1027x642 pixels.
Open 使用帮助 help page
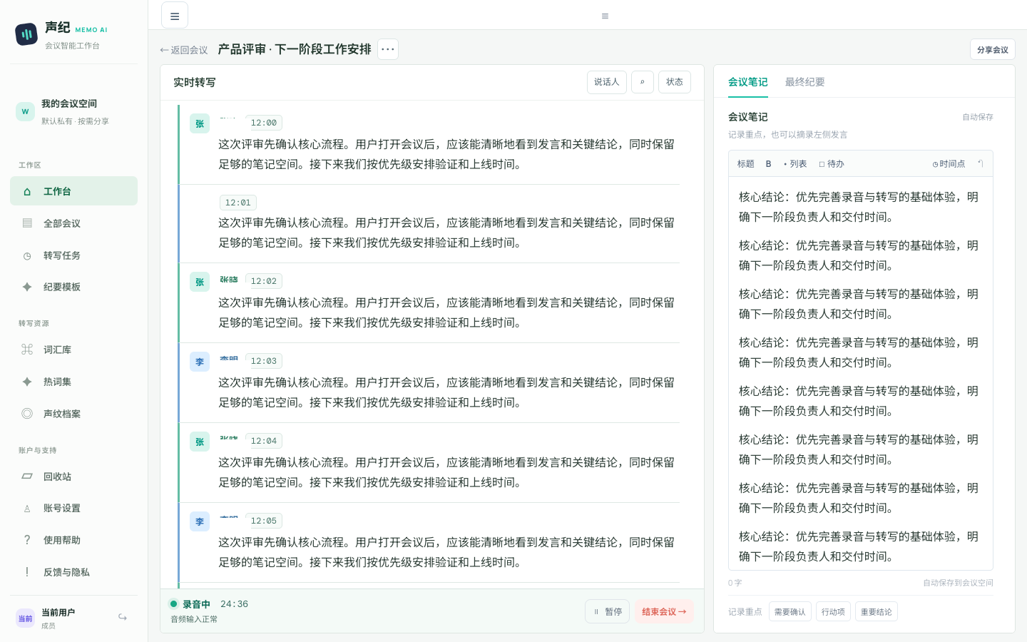(x=73, y=540)
